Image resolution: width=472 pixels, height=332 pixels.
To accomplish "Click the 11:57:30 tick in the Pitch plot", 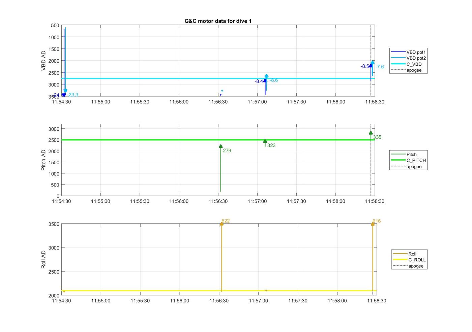I will (296, 201).
